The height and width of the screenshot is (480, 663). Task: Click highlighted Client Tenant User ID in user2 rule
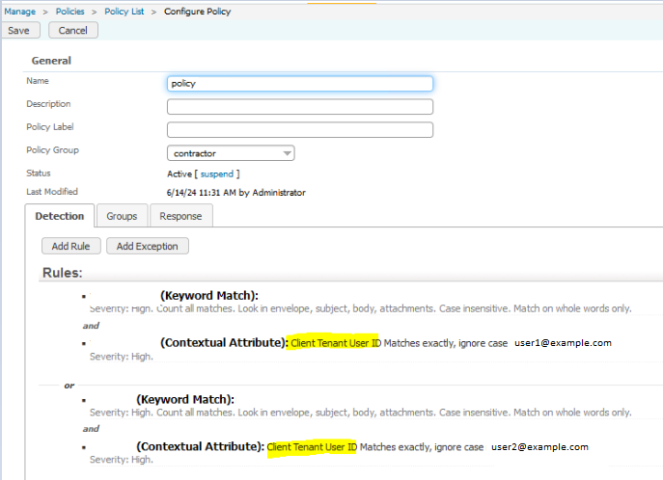click(312, 447)
